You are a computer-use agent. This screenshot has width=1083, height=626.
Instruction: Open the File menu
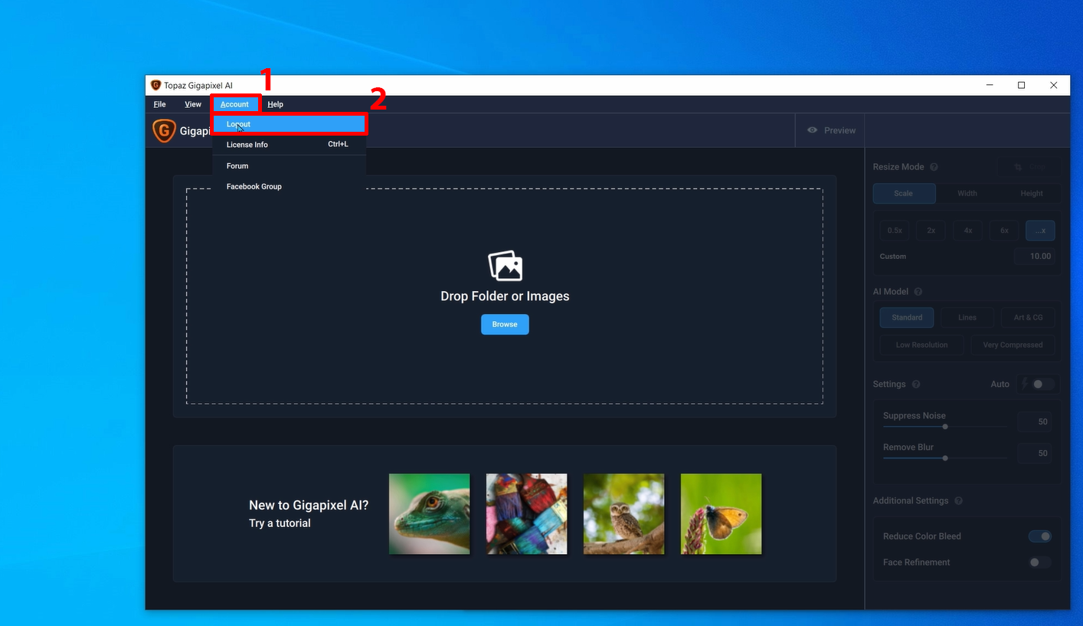(x=159, y=104)
